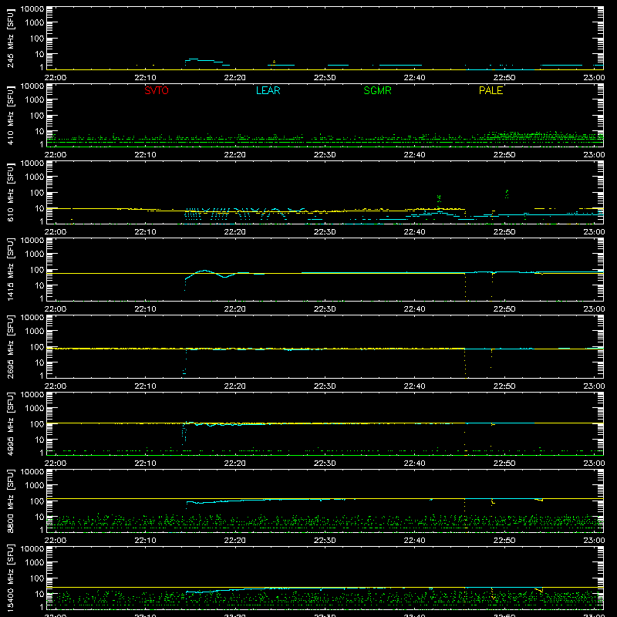Click the 1000 value on the 1415 MHz axis
The image size is (617, 617).
point(35,255)
